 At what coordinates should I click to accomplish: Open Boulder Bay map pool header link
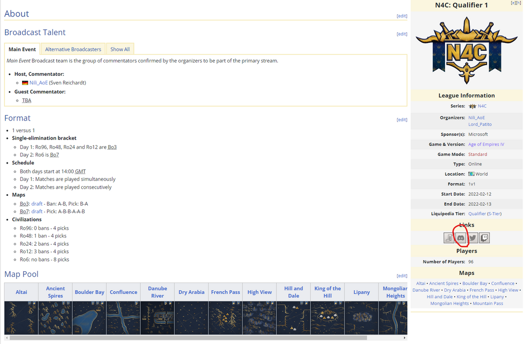(x=89, y=292)
